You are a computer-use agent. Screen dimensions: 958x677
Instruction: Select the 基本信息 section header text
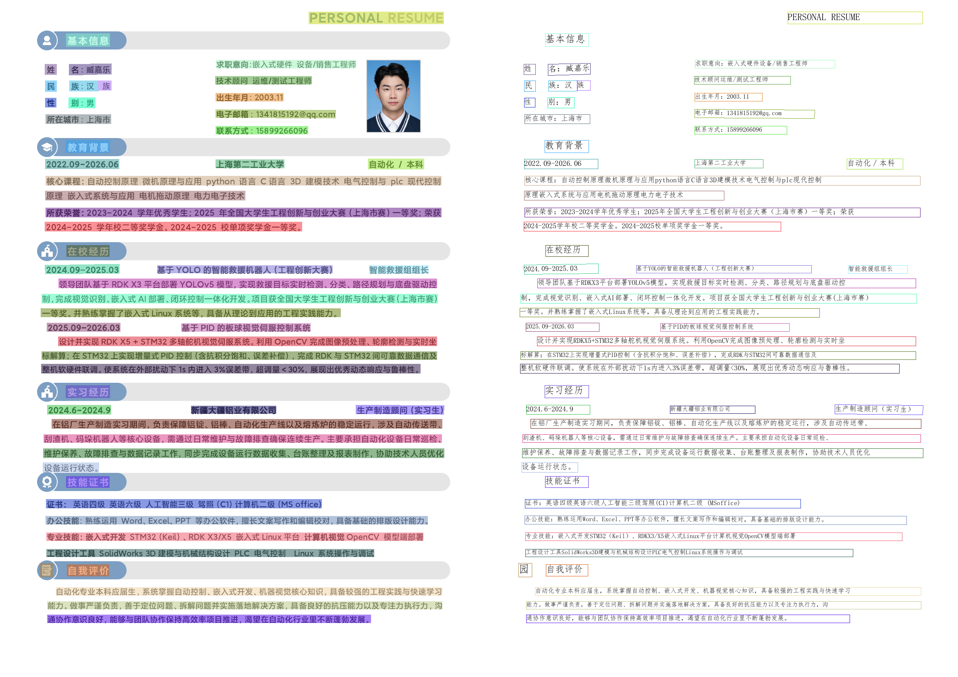[x=88, y=40]
